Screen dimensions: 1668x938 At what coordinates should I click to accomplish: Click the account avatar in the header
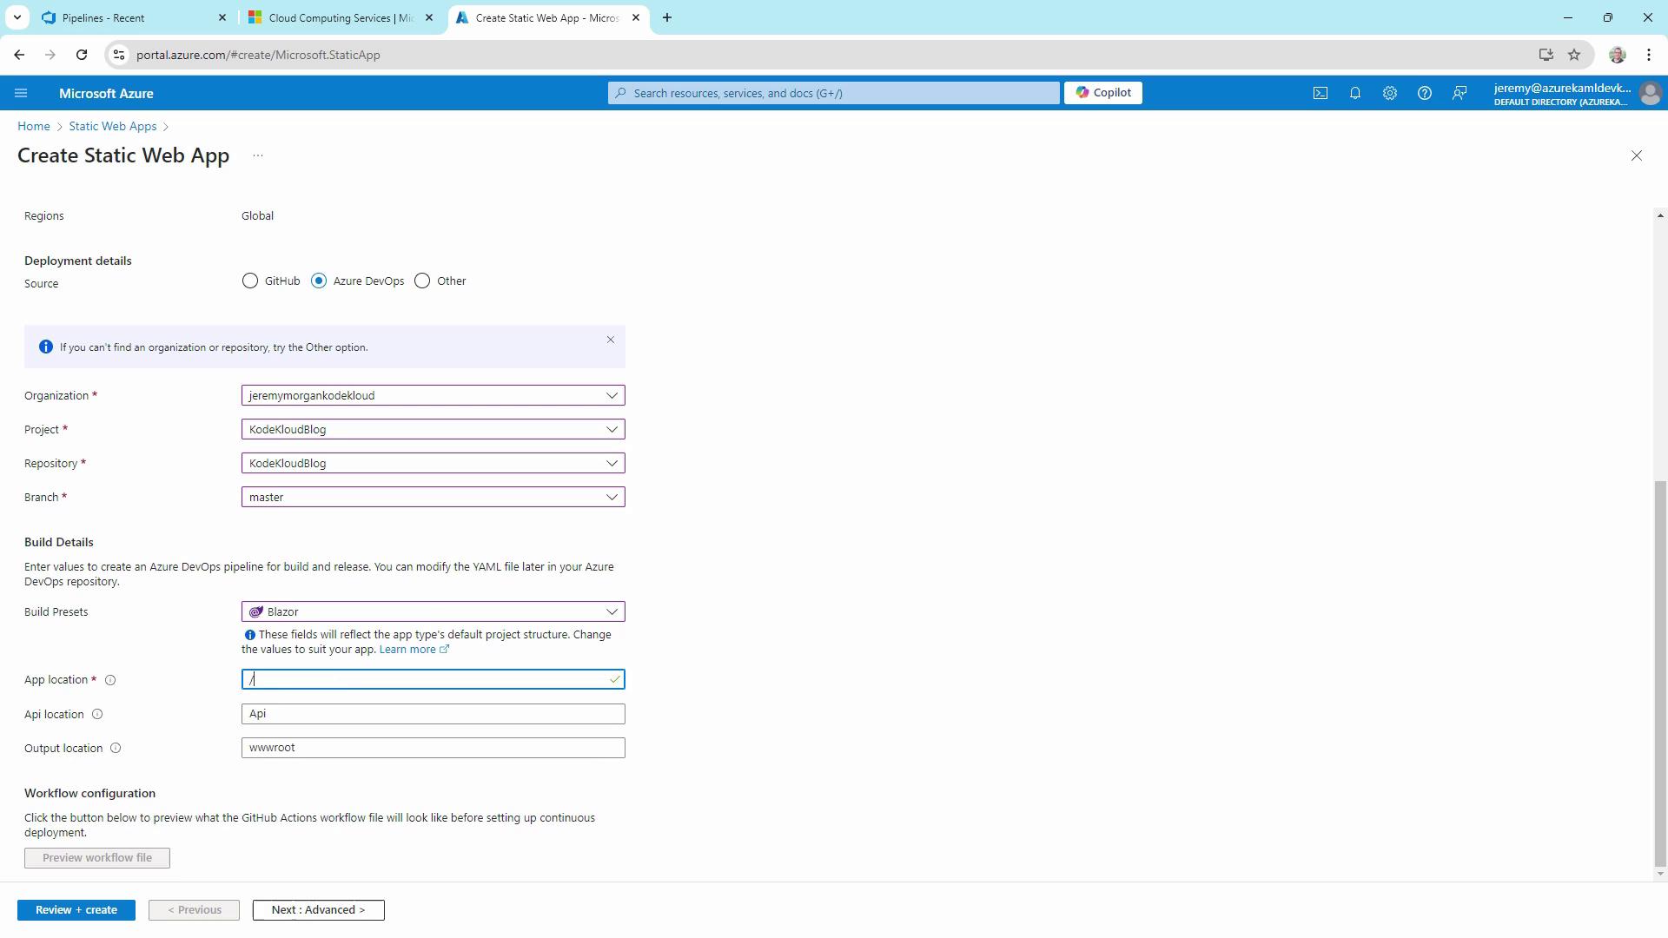(1650, 93)
